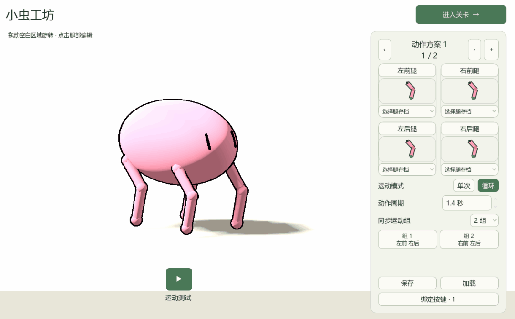Click the 小虫工坊 heading
The height and width of the screenshot is (319, 515).
(x=30, y=15)
